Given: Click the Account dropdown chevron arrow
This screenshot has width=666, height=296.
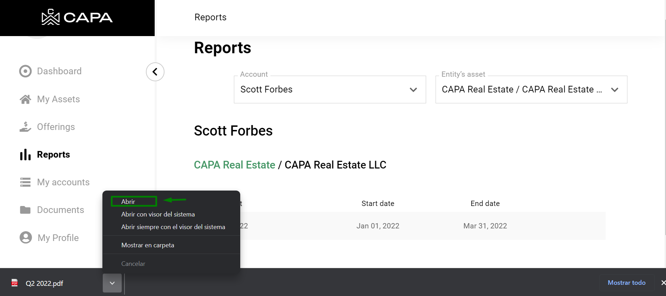Looking at the screenshot, I should click(x=413, y=90).
